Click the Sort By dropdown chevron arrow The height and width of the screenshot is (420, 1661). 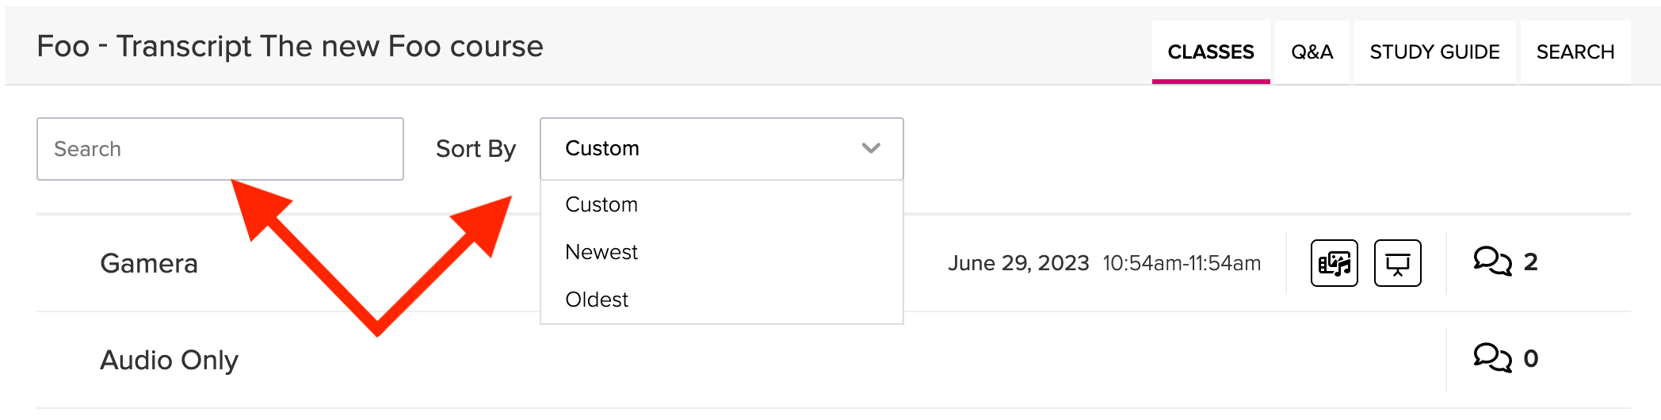[x=871, y=149]
